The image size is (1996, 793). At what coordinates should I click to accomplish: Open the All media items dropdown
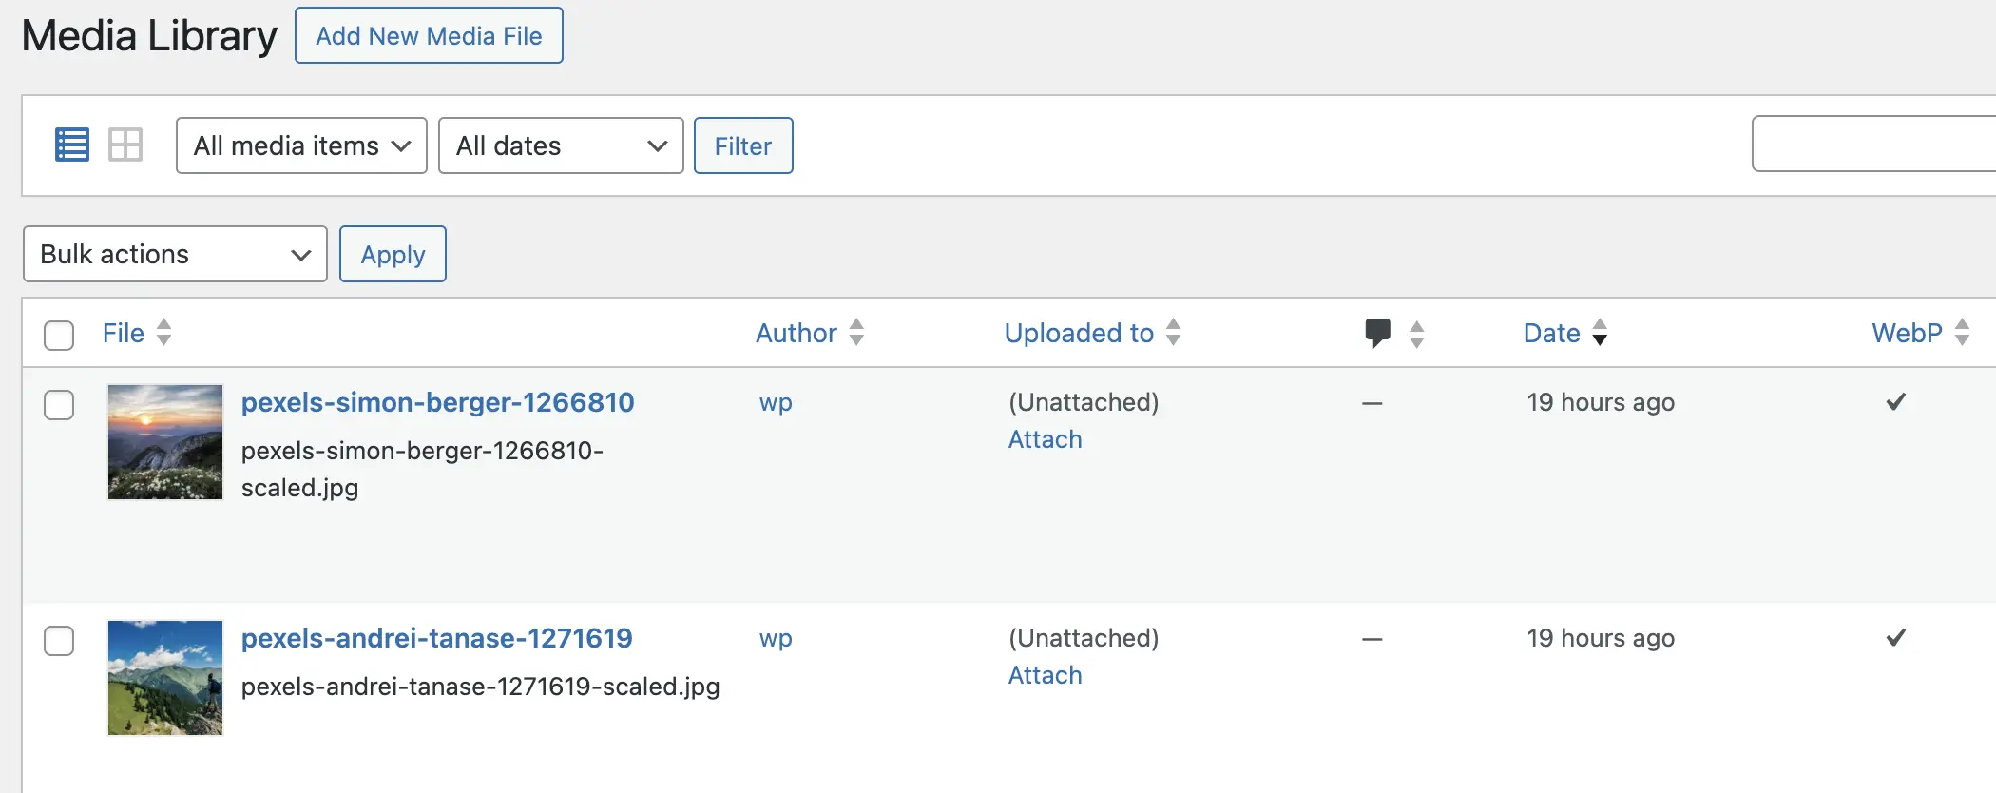pyautogui.click(x=301, y=145)
